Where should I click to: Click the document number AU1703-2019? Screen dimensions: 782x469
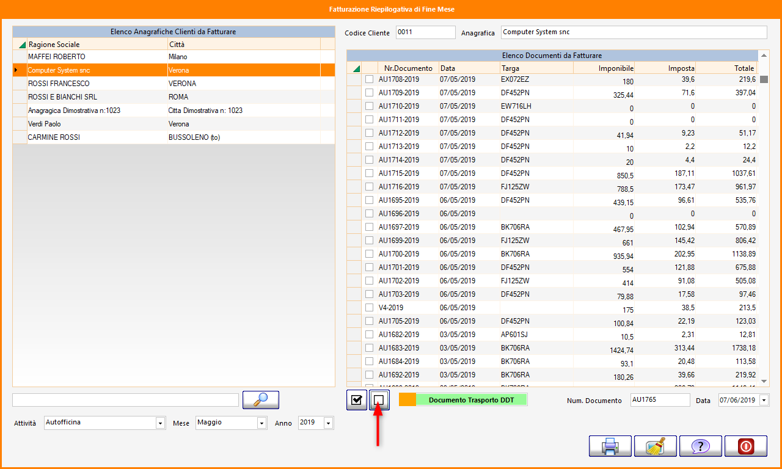click(x=399, y=294)
